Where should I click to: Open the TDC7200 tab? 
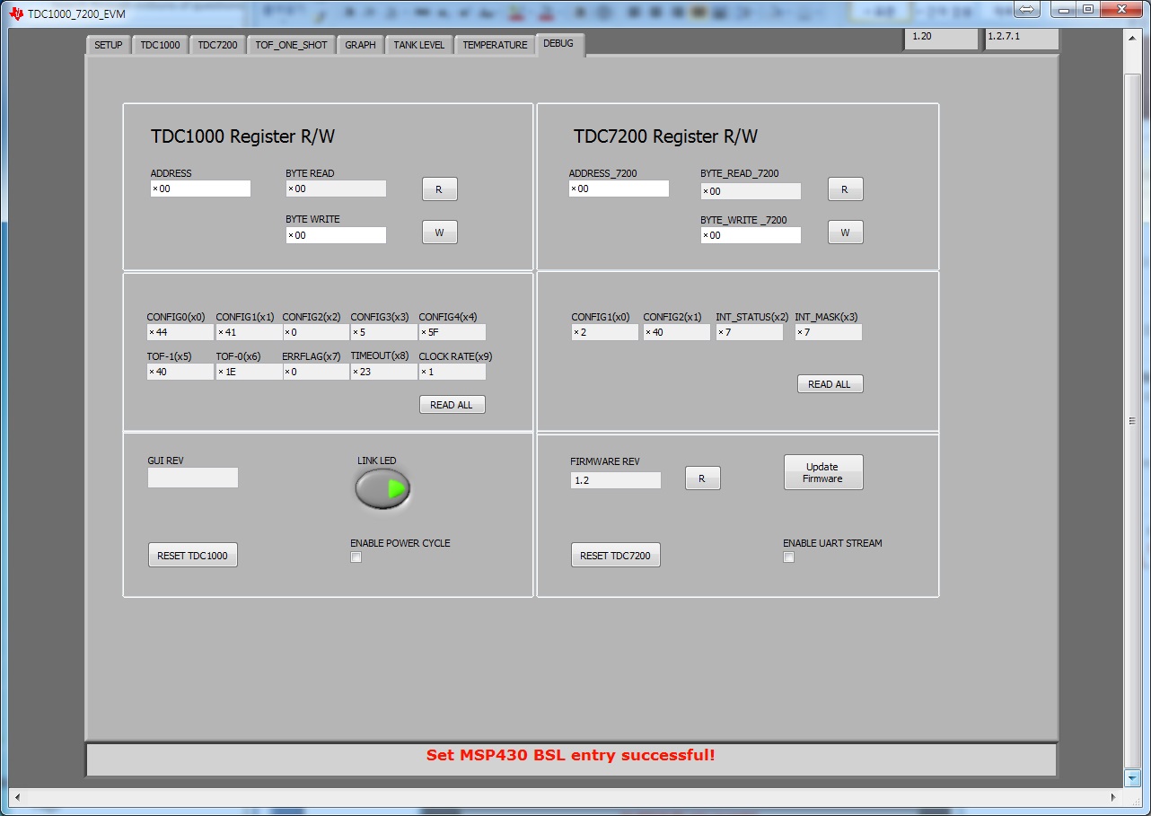coord(217,45)
